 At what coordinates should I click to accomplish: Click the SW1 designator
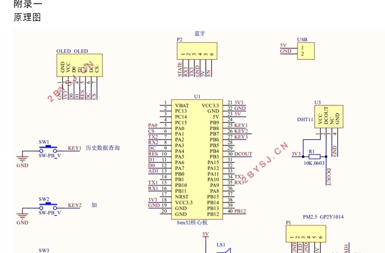(x=43, y=142)
